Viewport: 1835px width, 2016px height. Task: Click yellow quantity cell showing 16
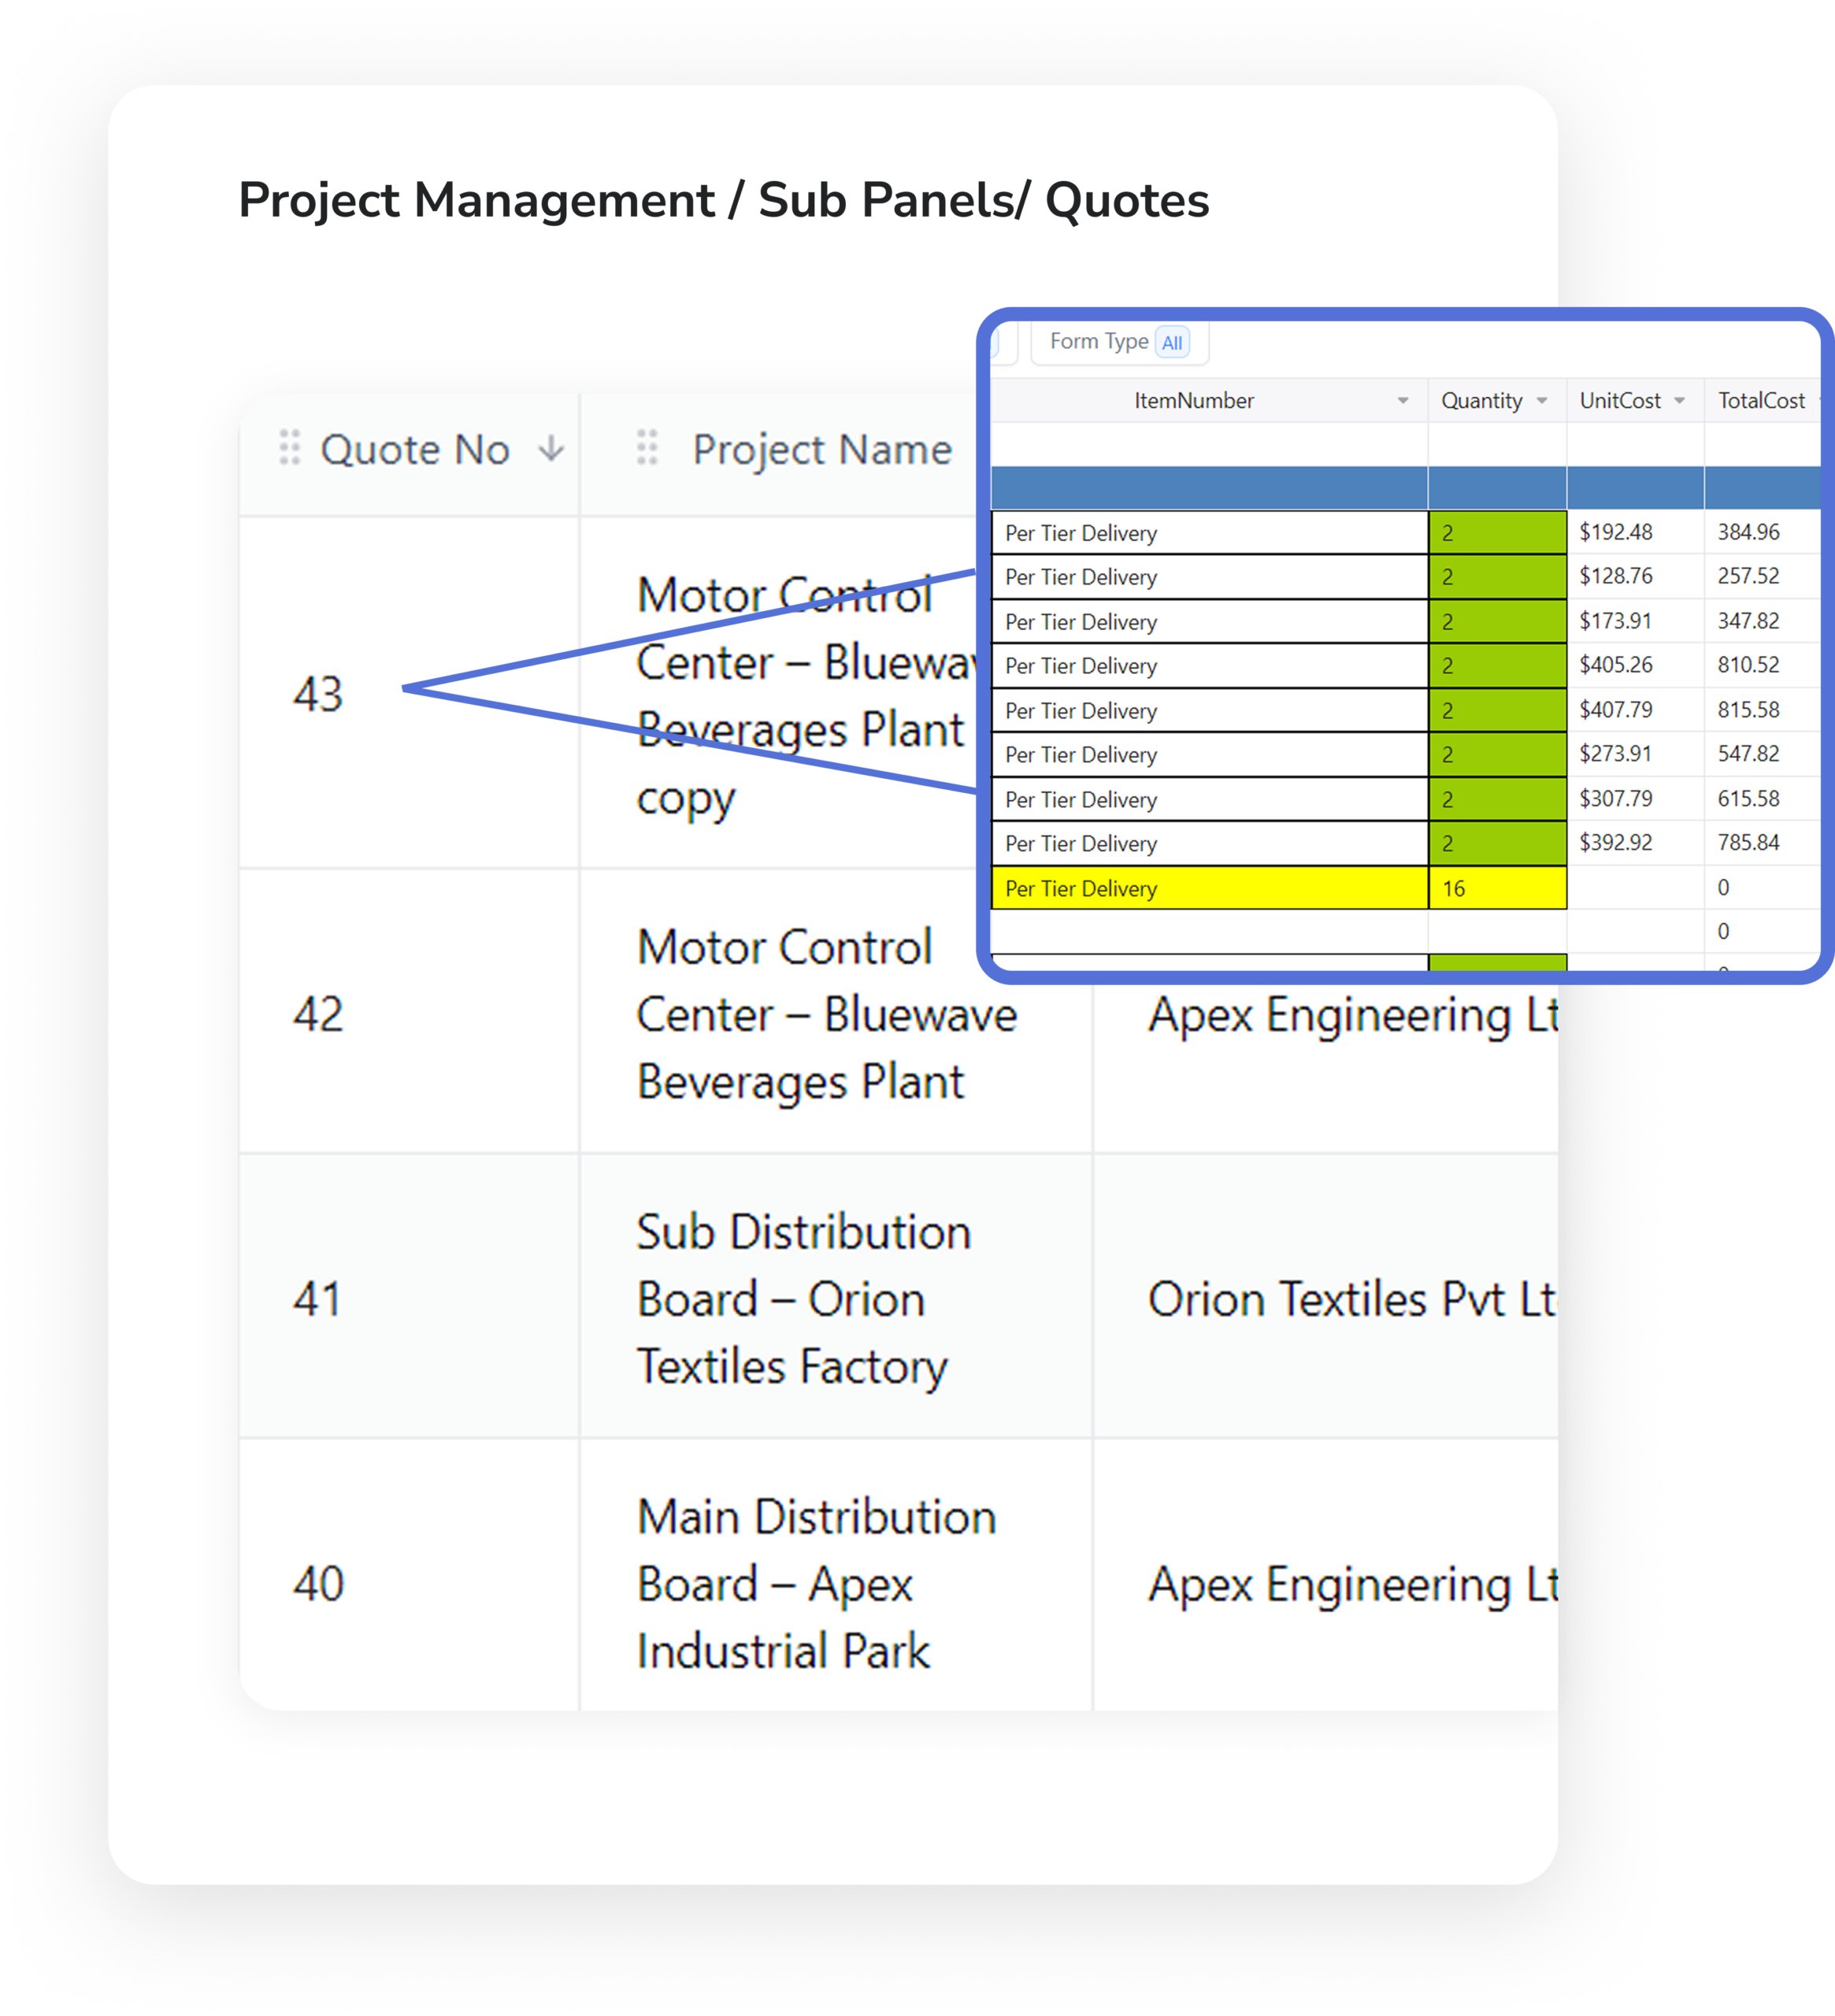1496,888
